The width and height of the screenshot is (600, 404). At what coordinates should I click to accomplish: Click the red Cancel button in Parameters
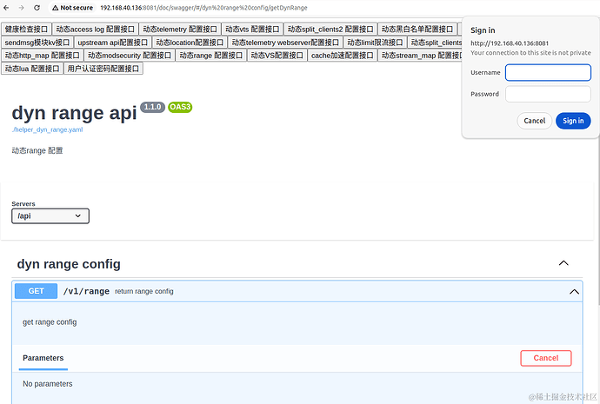545,358
